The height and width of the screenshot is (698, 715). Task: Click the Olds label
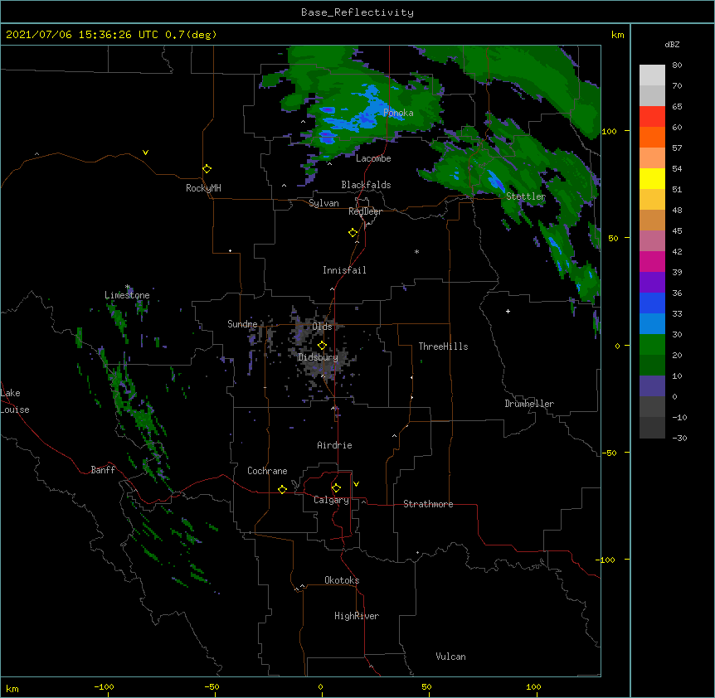tap(322, 327)
